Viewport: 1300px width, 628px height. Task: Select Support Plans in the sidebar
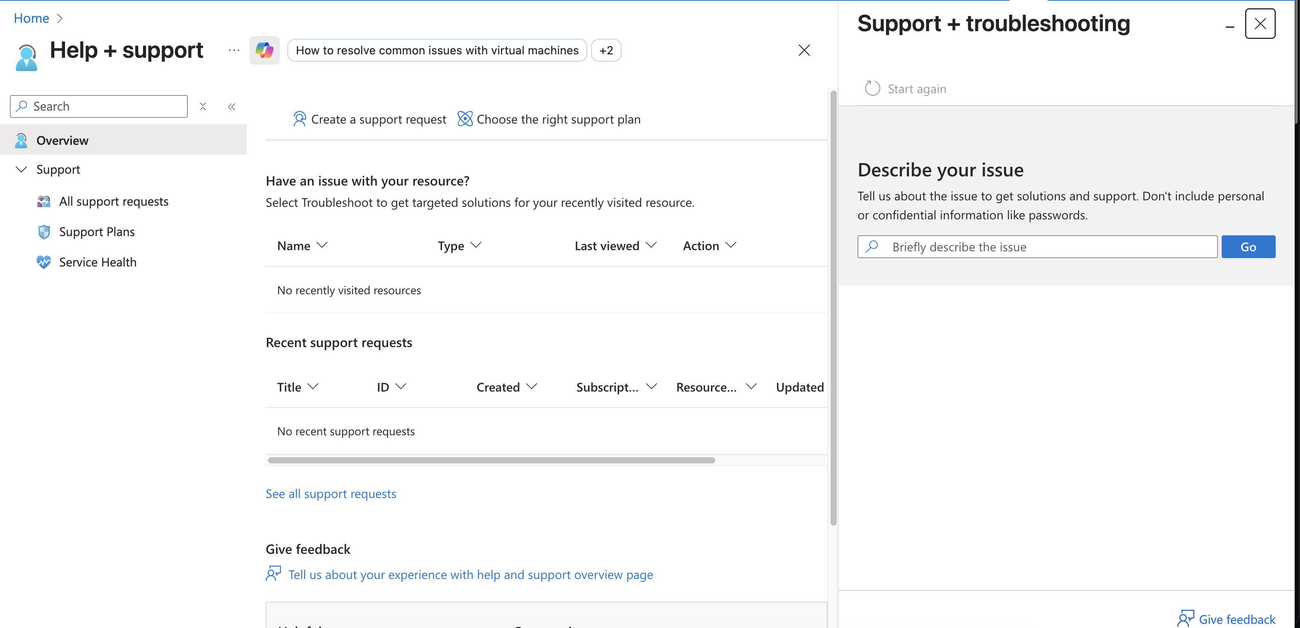coord(97,231)
